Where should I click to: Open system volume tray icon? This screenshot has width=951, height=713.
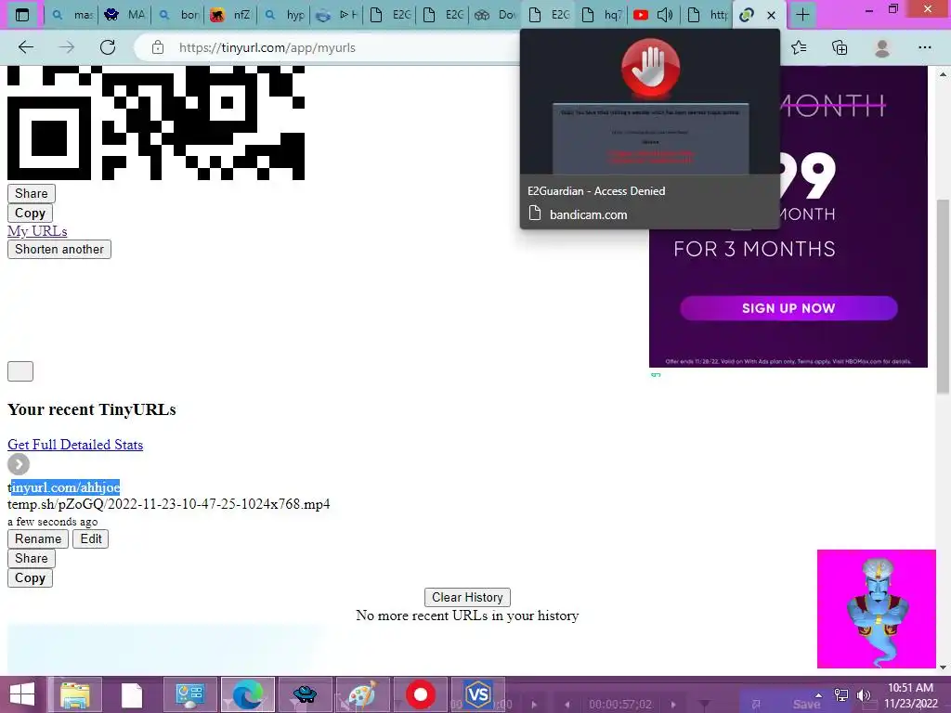coord(863,694)
